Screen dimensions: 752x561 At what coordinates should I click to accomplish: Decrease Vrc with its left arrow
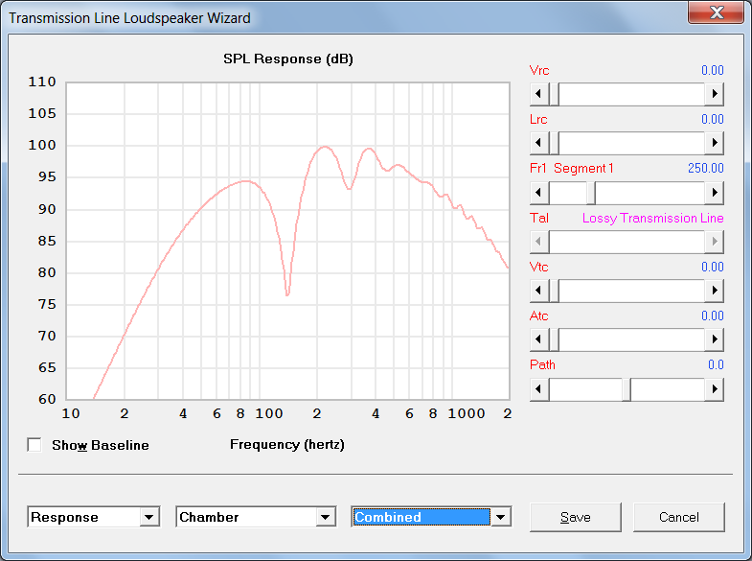point(539,94)
